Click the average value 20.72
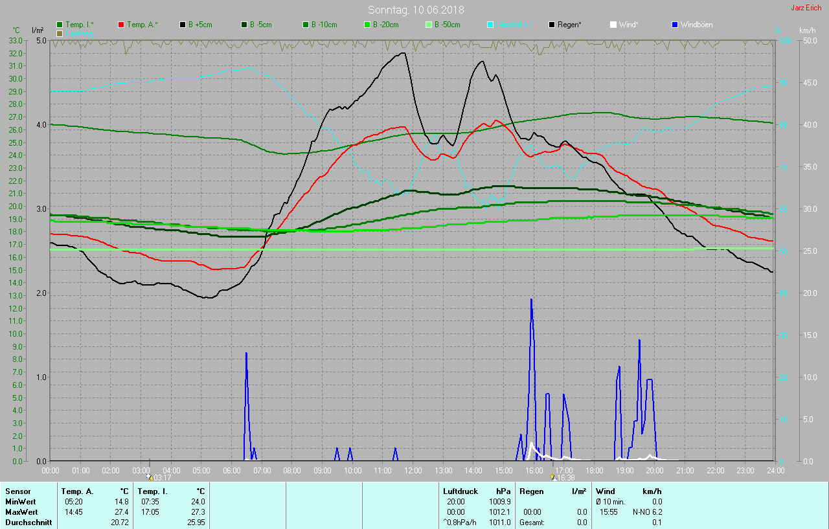The width and height of the screenshot is (829, 529). (x=119, y=523)
